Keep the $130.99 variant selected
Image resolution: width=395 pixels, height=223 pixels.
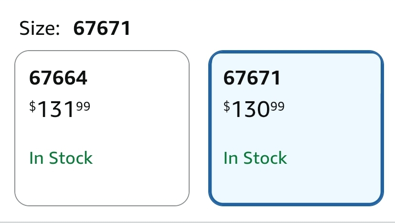pyautogui.click(x=296, y=128)
